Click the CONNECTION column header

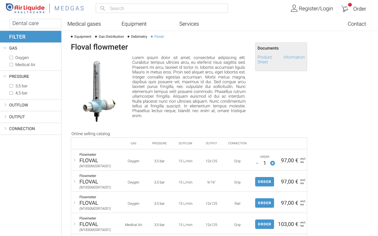[x=237, y=143]
